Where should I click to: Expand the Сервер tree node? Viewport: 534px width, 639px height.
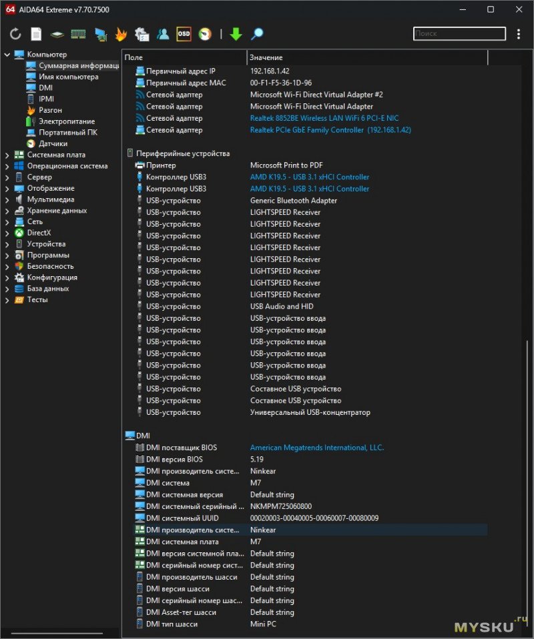click(7, 177)
